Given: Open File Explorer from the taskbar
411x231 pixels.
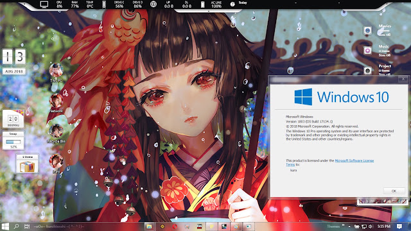Looking at the screenshot, I should click(150, 227).
